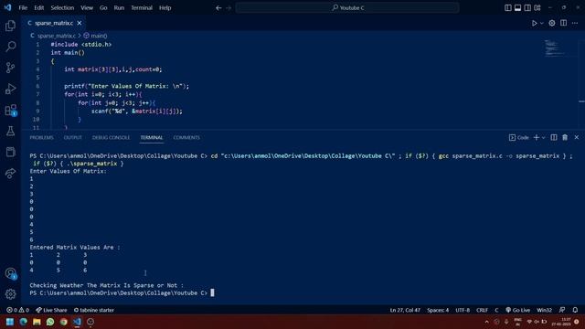Open the Search view in the activity bar
Screen dimensions: 585x329
point(10,47)
